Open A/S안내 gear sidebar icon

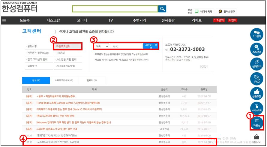coord(256,49)
